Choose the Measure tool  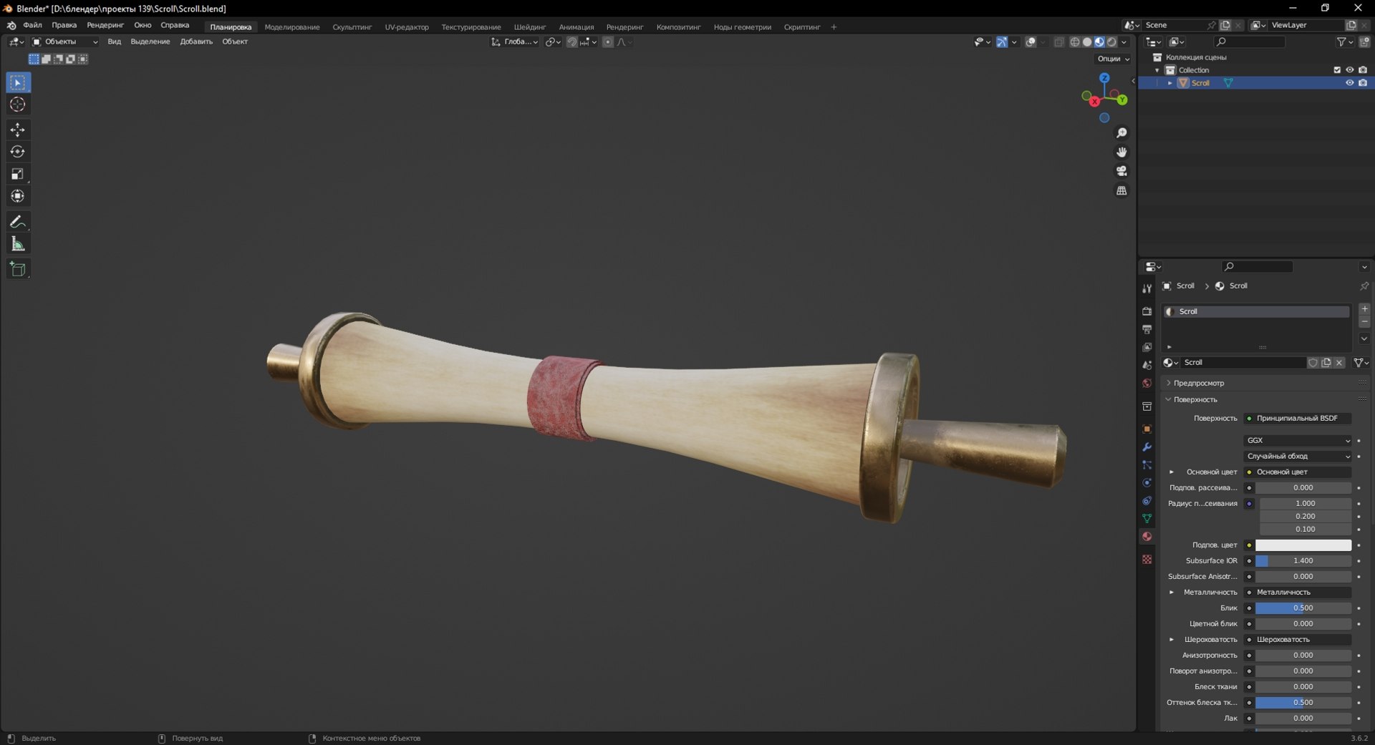(x=18, y=244)
